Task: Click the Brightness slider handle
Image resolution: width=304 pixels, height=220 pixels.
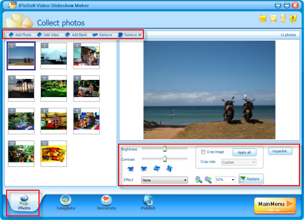Action: (164, 148)
